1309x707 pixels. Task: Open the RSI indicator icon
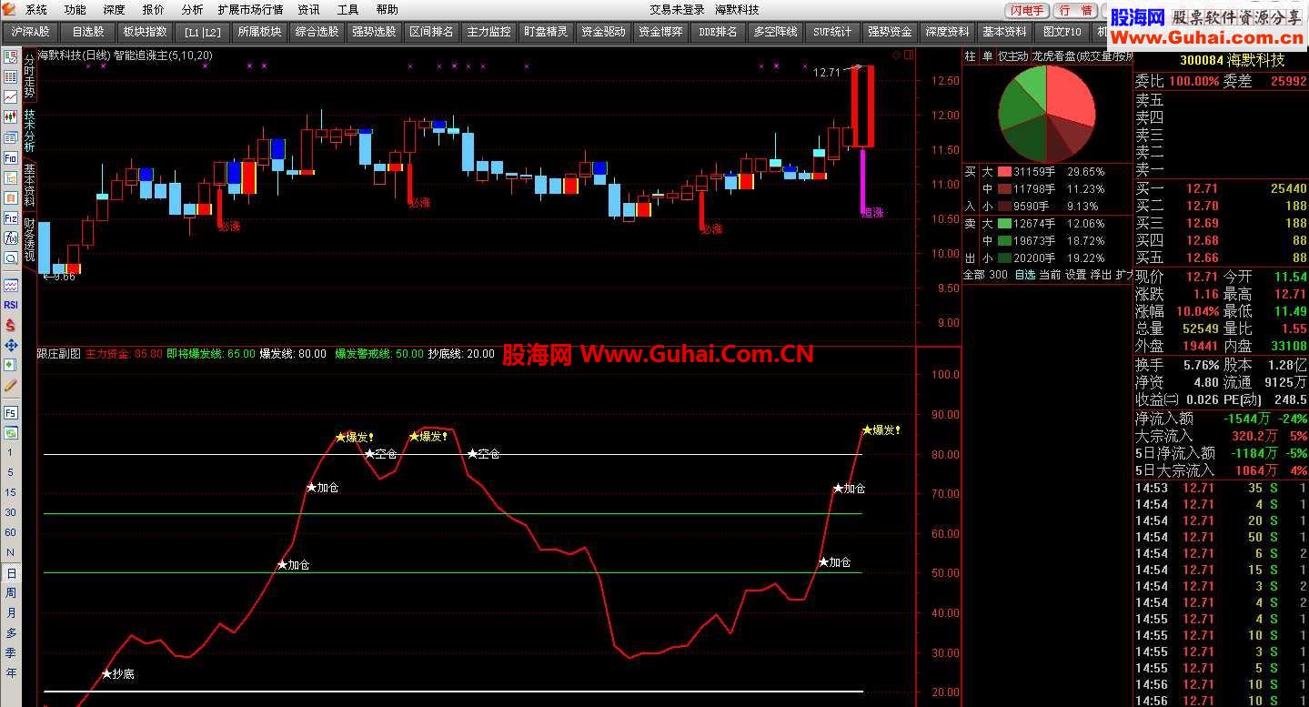point(11,305)
